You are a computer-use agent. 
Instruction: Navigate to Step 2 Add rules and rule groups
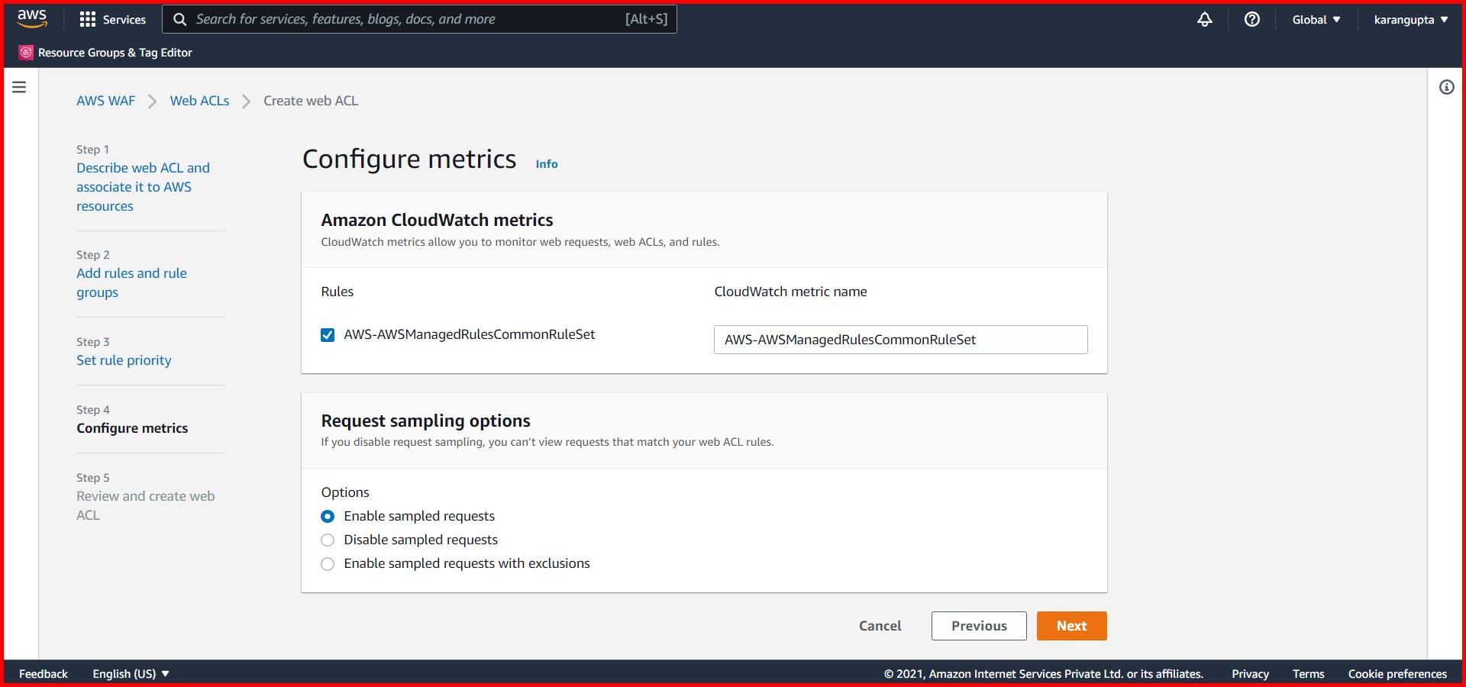[131, 282]
